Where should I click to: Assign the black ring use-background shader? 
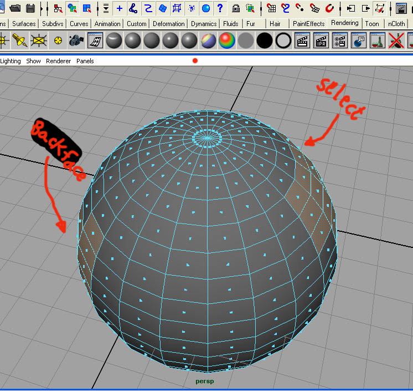[x=283, y=40]
